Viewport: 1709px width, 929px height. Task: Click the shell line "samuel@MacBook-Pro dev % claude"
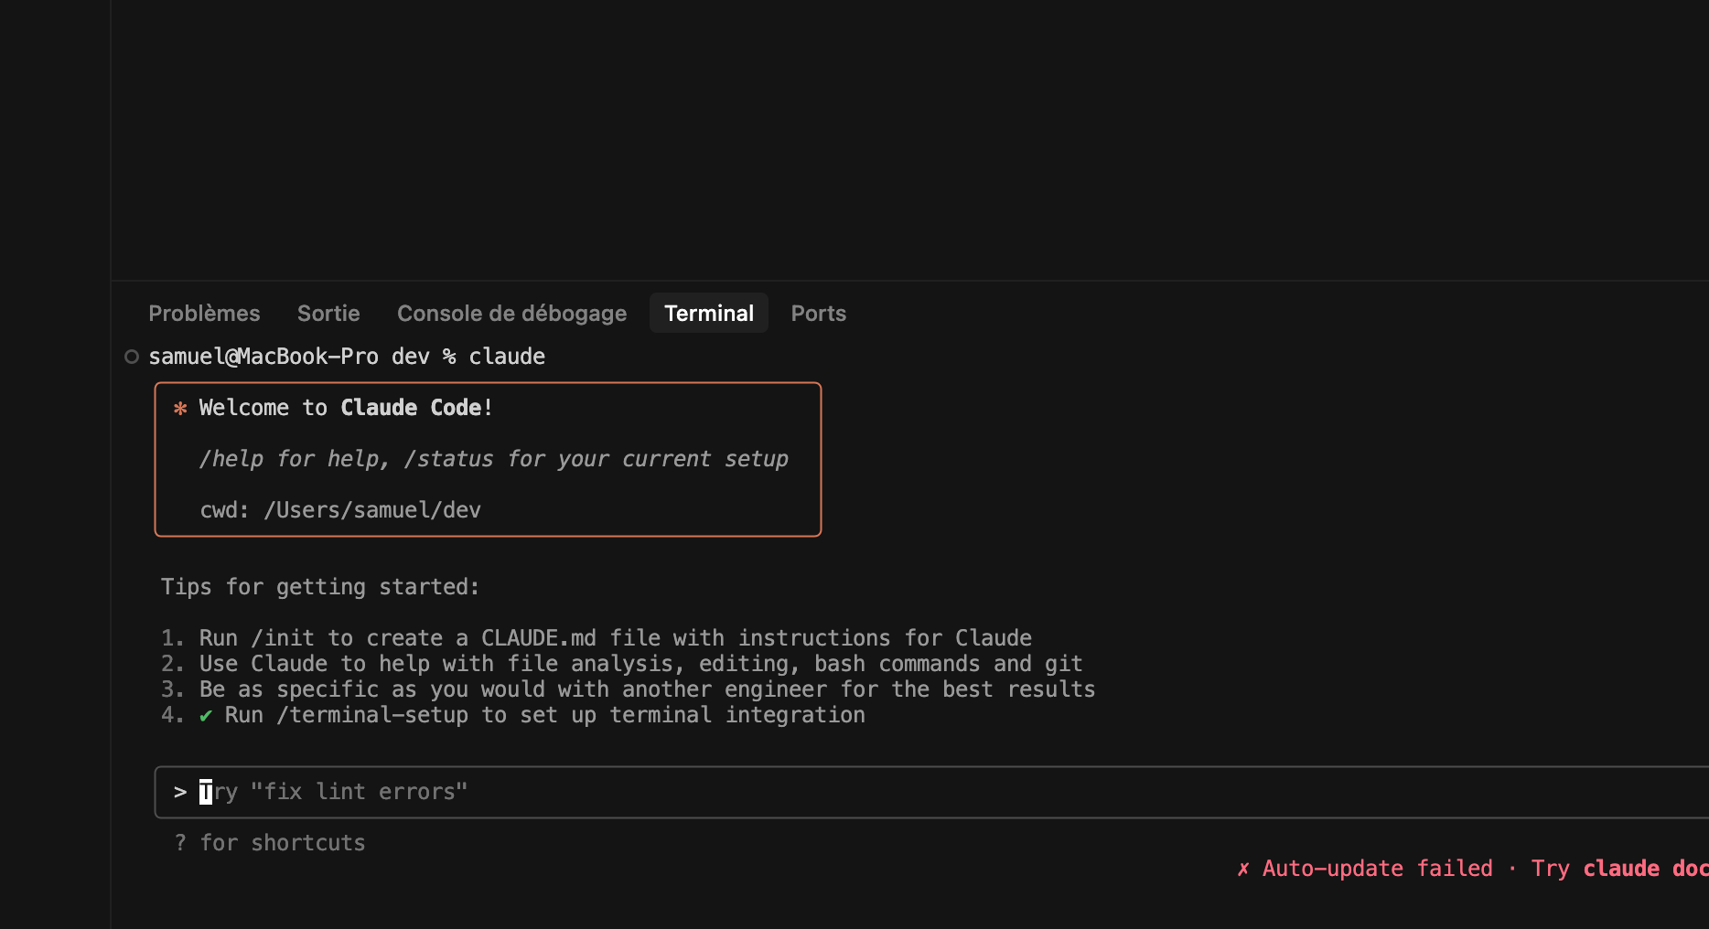(347, 357)
